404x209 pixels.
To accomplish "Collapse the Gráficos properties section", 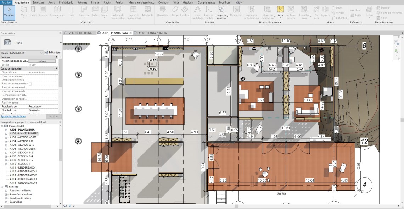I will point(57,57).
